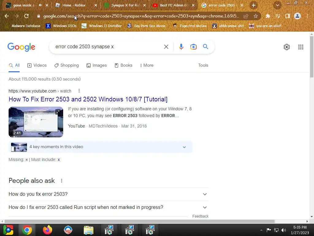
Task: Close the error code 2503 tab
Action: tap(242, 5)
